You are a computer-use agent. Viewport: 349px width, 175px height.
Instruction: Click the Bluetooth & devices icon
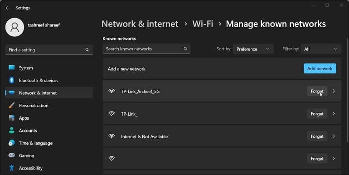12,80
